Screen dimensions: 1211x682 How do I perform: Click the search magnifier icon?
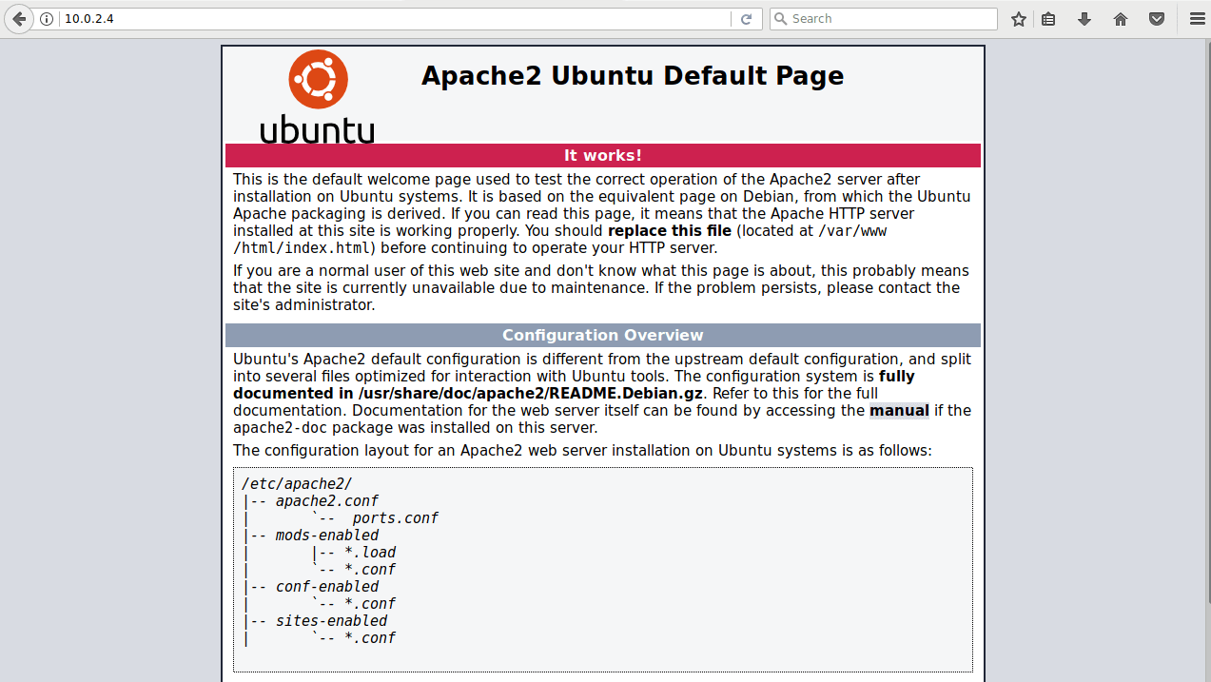coord(780,19)
